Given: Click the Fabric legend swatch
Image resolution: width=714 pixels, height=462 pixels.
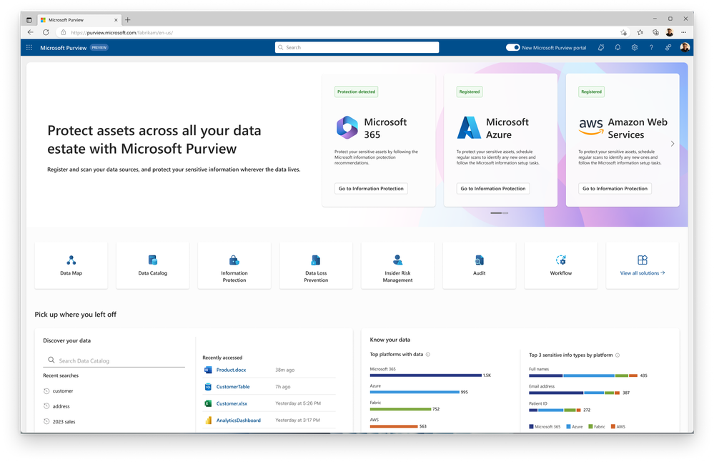Looking at the screenshot, I should tap(590, 427).
